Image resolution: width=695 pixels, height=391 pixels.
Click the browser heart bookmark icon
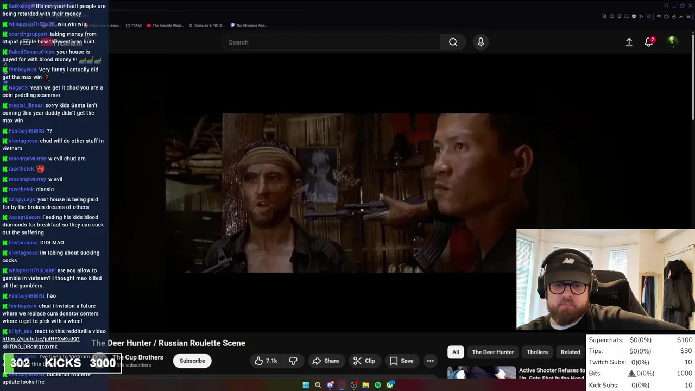coord(648,16)
